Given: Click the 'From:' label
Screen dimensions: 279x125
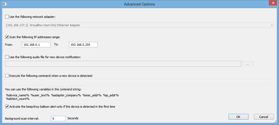Looking at the screenshot, I should pos(9,45).
